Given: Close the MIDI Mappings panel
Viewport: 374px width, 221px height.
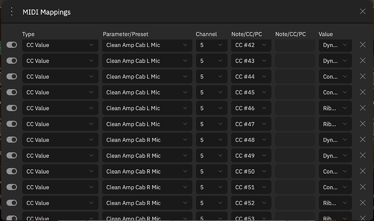Looking at the screenshot, I should [363, 11].
